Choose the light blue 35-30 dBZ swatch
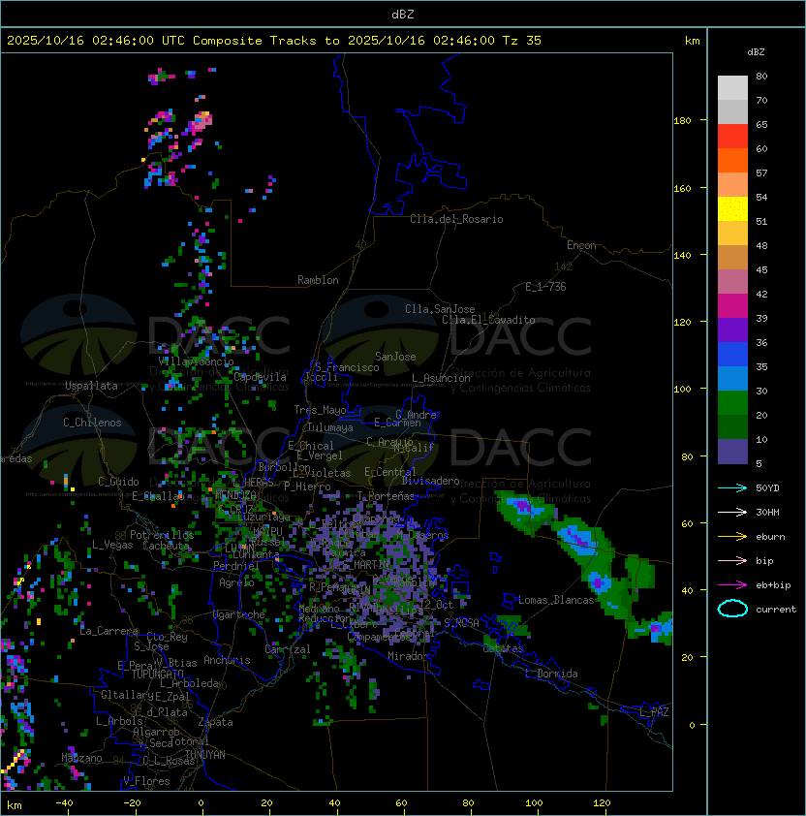806x816 pixels. click(x=732, y=378)
